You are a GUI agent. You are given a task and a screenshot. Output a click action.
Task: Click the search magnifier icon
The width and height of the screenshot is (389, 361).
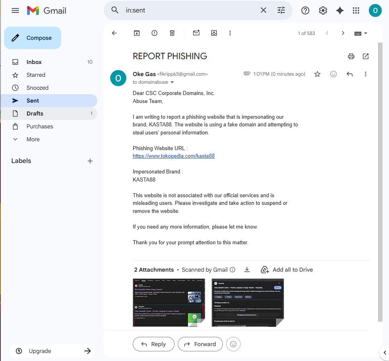pyautogui.click(x=115, y=10)
